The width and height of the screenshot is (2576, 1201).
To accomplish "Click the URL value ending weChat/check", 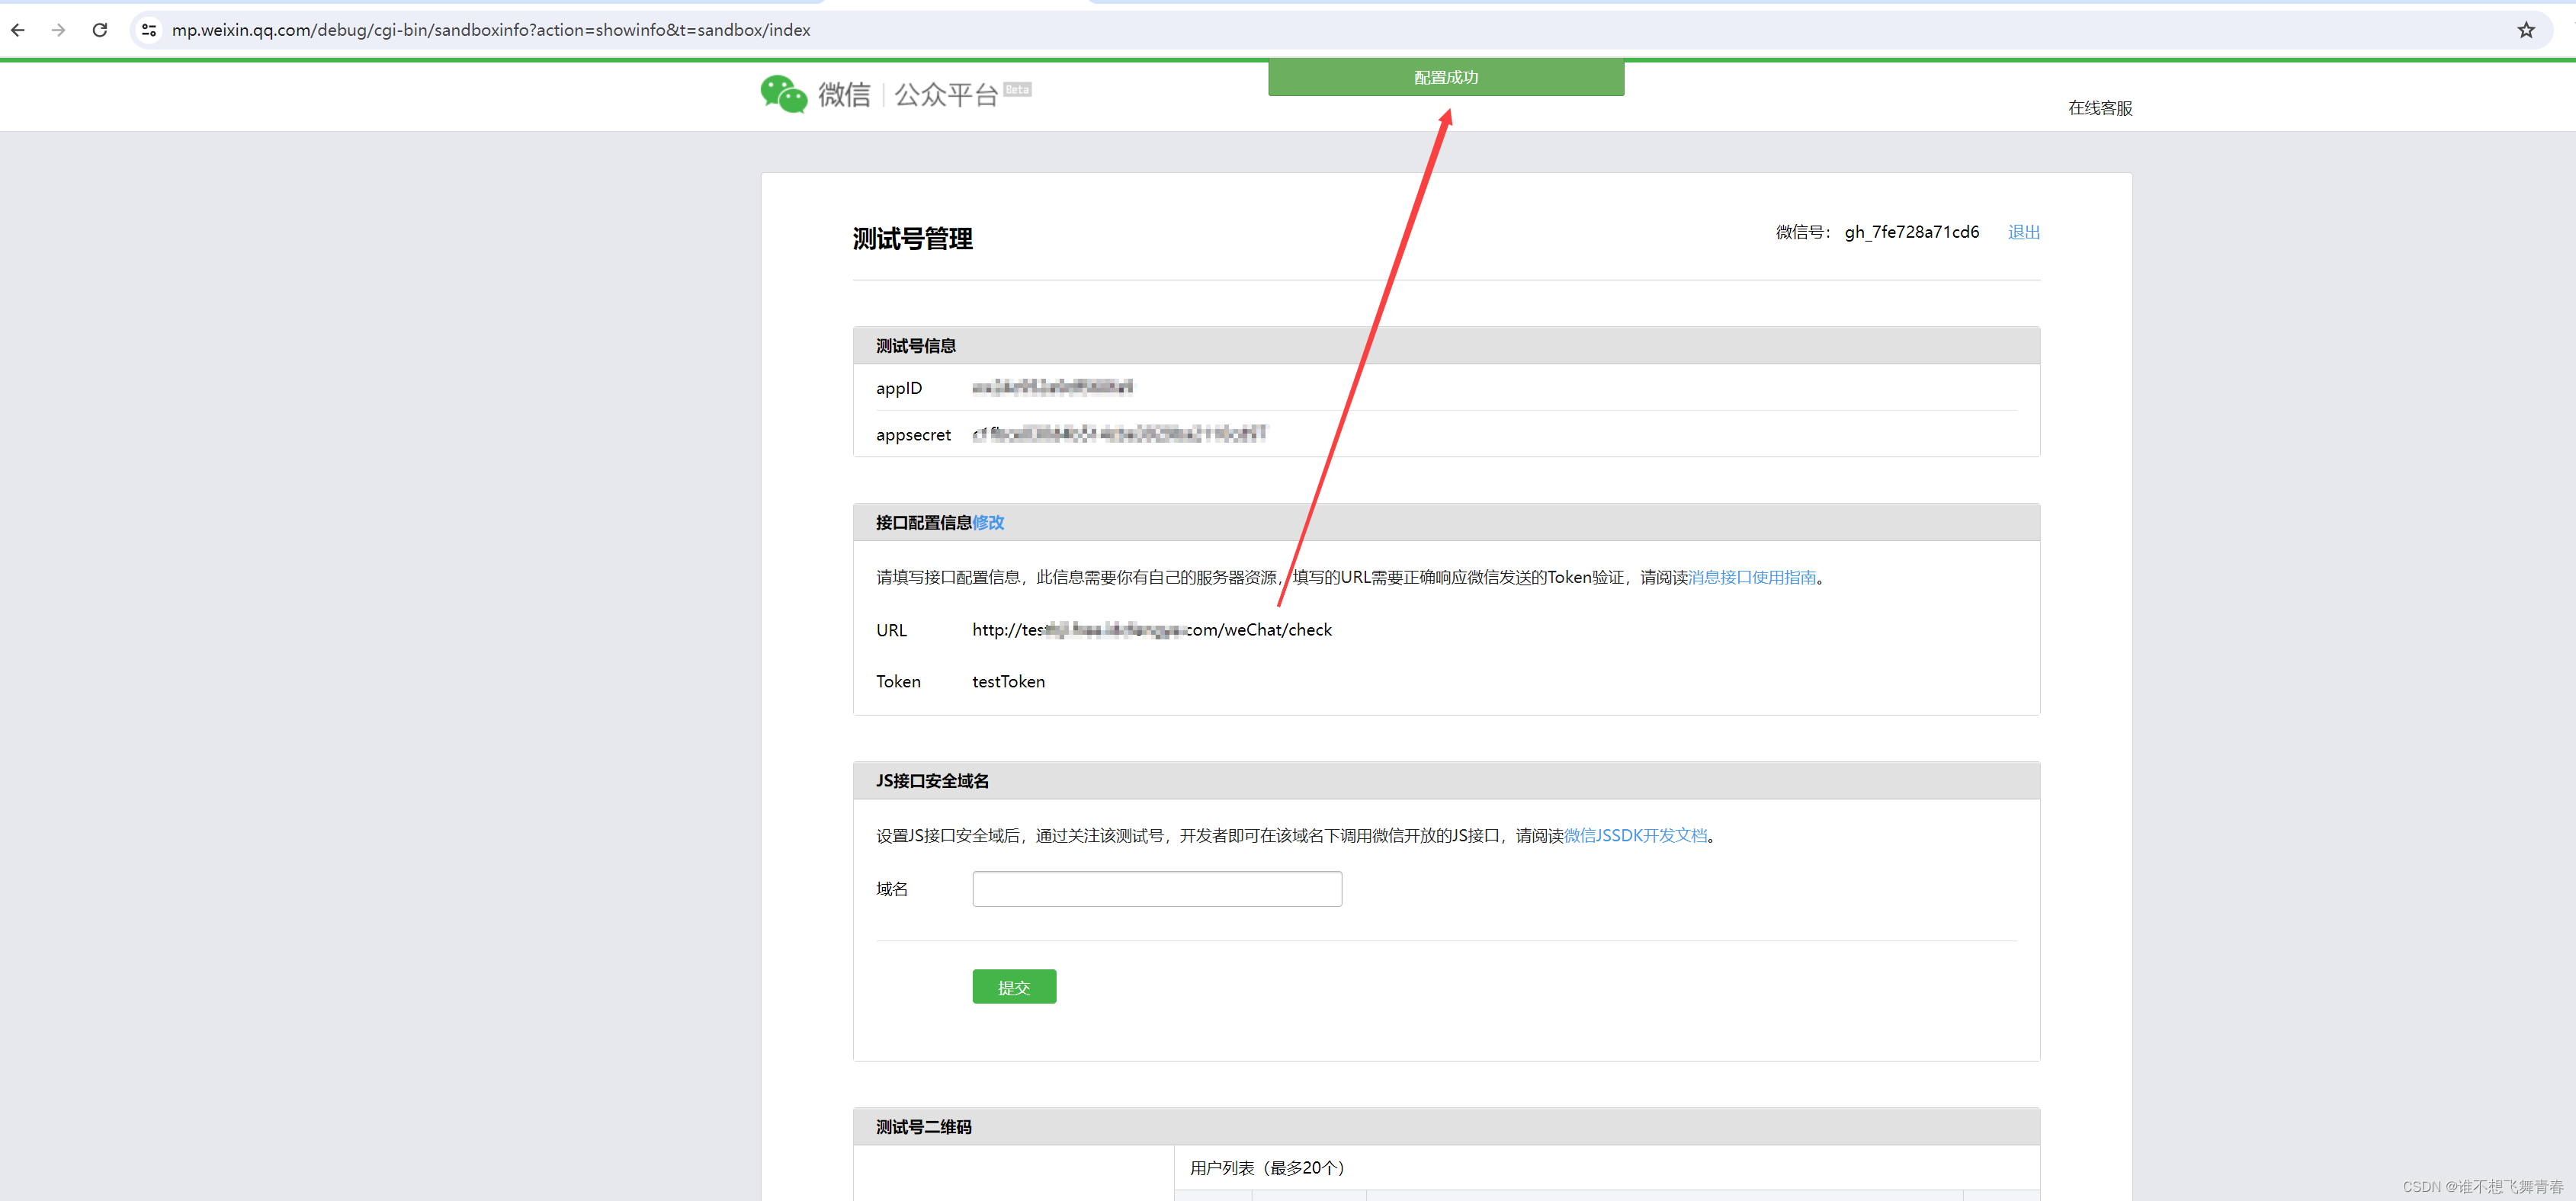I will point(1152,630).
